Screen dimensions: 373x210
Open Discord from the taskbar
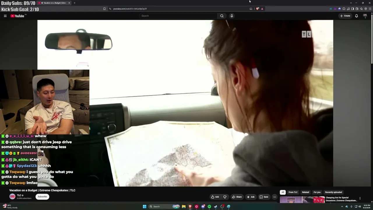tap(203, 206)
